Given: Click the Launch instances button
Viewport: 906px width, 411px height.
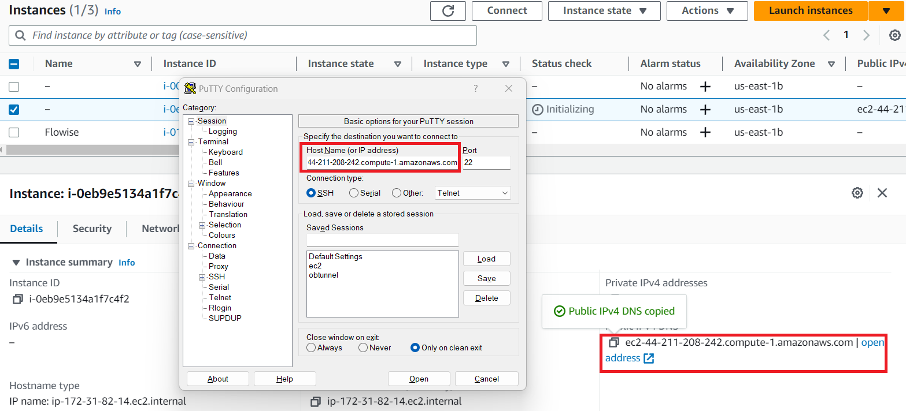Looking at the screenshot, I should tap(810, 11).
